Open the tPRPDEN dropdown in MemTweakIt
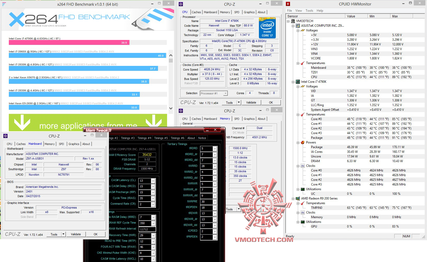 (215, 237)
